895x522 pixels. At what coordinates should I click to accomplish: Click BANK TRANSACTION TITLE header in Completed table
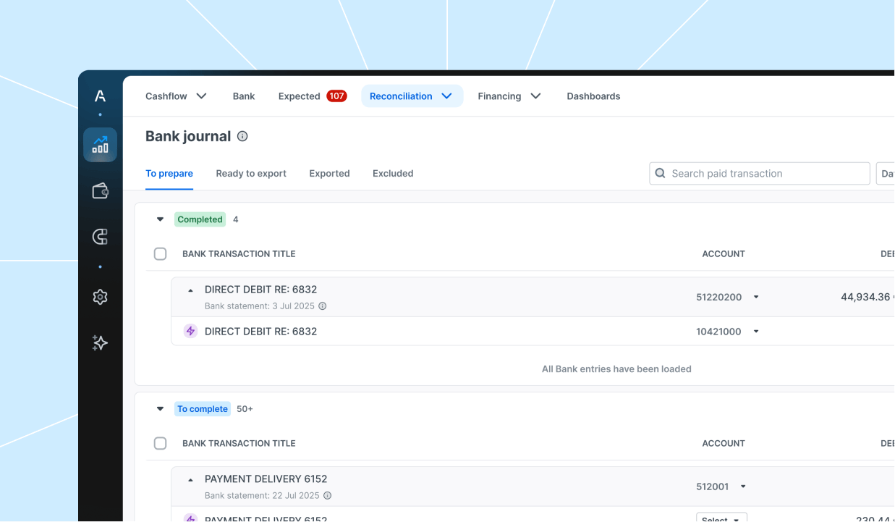239,254
